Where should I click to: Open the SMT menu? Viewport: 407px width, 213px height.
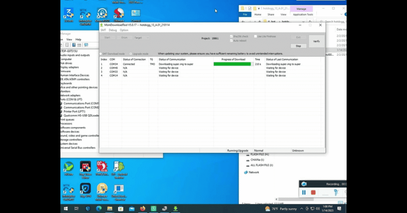click(103, 30)
